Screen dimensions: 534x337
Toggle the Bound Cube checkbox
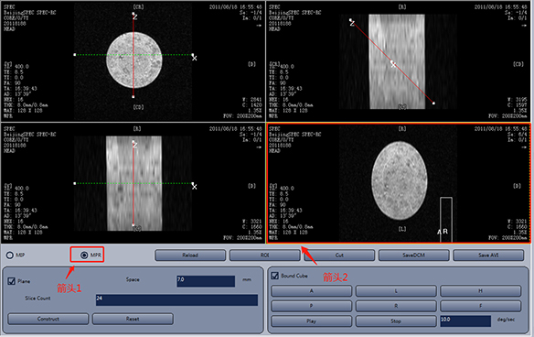pos(275,276)
